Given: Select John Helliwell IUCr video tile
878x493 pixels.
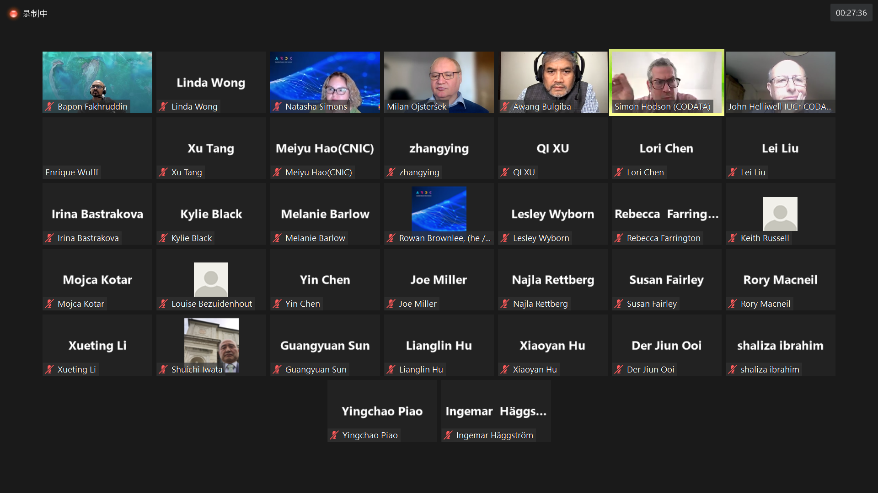Looking at the screenshot, I should pos(781,82).
